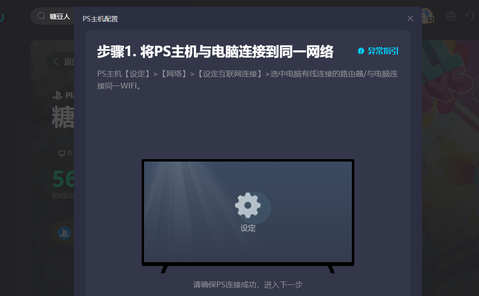This screenshot has height=296, width=479.
Task: Click the blue info icon beside 异常指引
Action: click(361, 51)
